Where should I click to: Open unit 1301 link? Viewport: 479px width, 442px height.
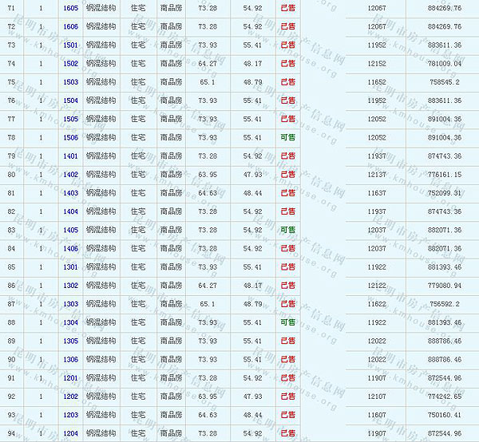tap(70, 266)
